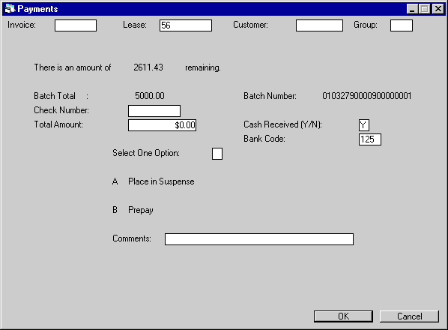Screen dimensions: 448x330
Task: Focus the Check Number field
Action: [154, 111]
